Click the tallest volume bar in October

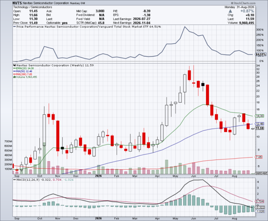coord(44,158)
